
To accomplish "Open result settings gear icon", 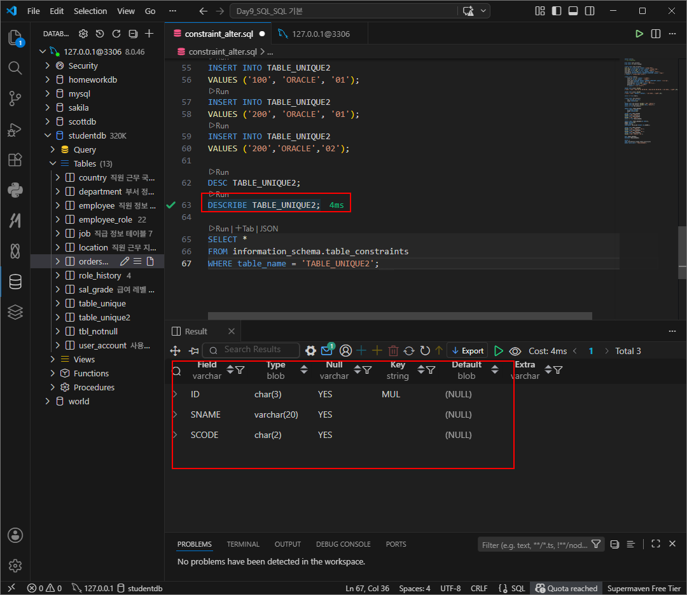I will pos(310,351).
